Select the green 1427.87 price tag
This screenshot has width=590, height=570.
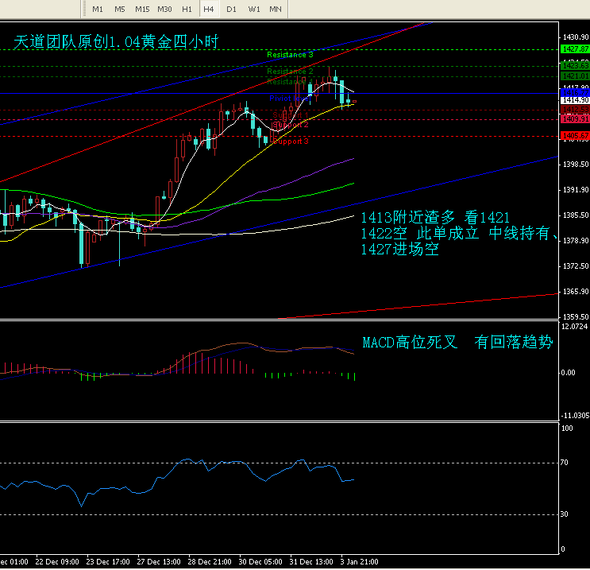coord(574,49)
